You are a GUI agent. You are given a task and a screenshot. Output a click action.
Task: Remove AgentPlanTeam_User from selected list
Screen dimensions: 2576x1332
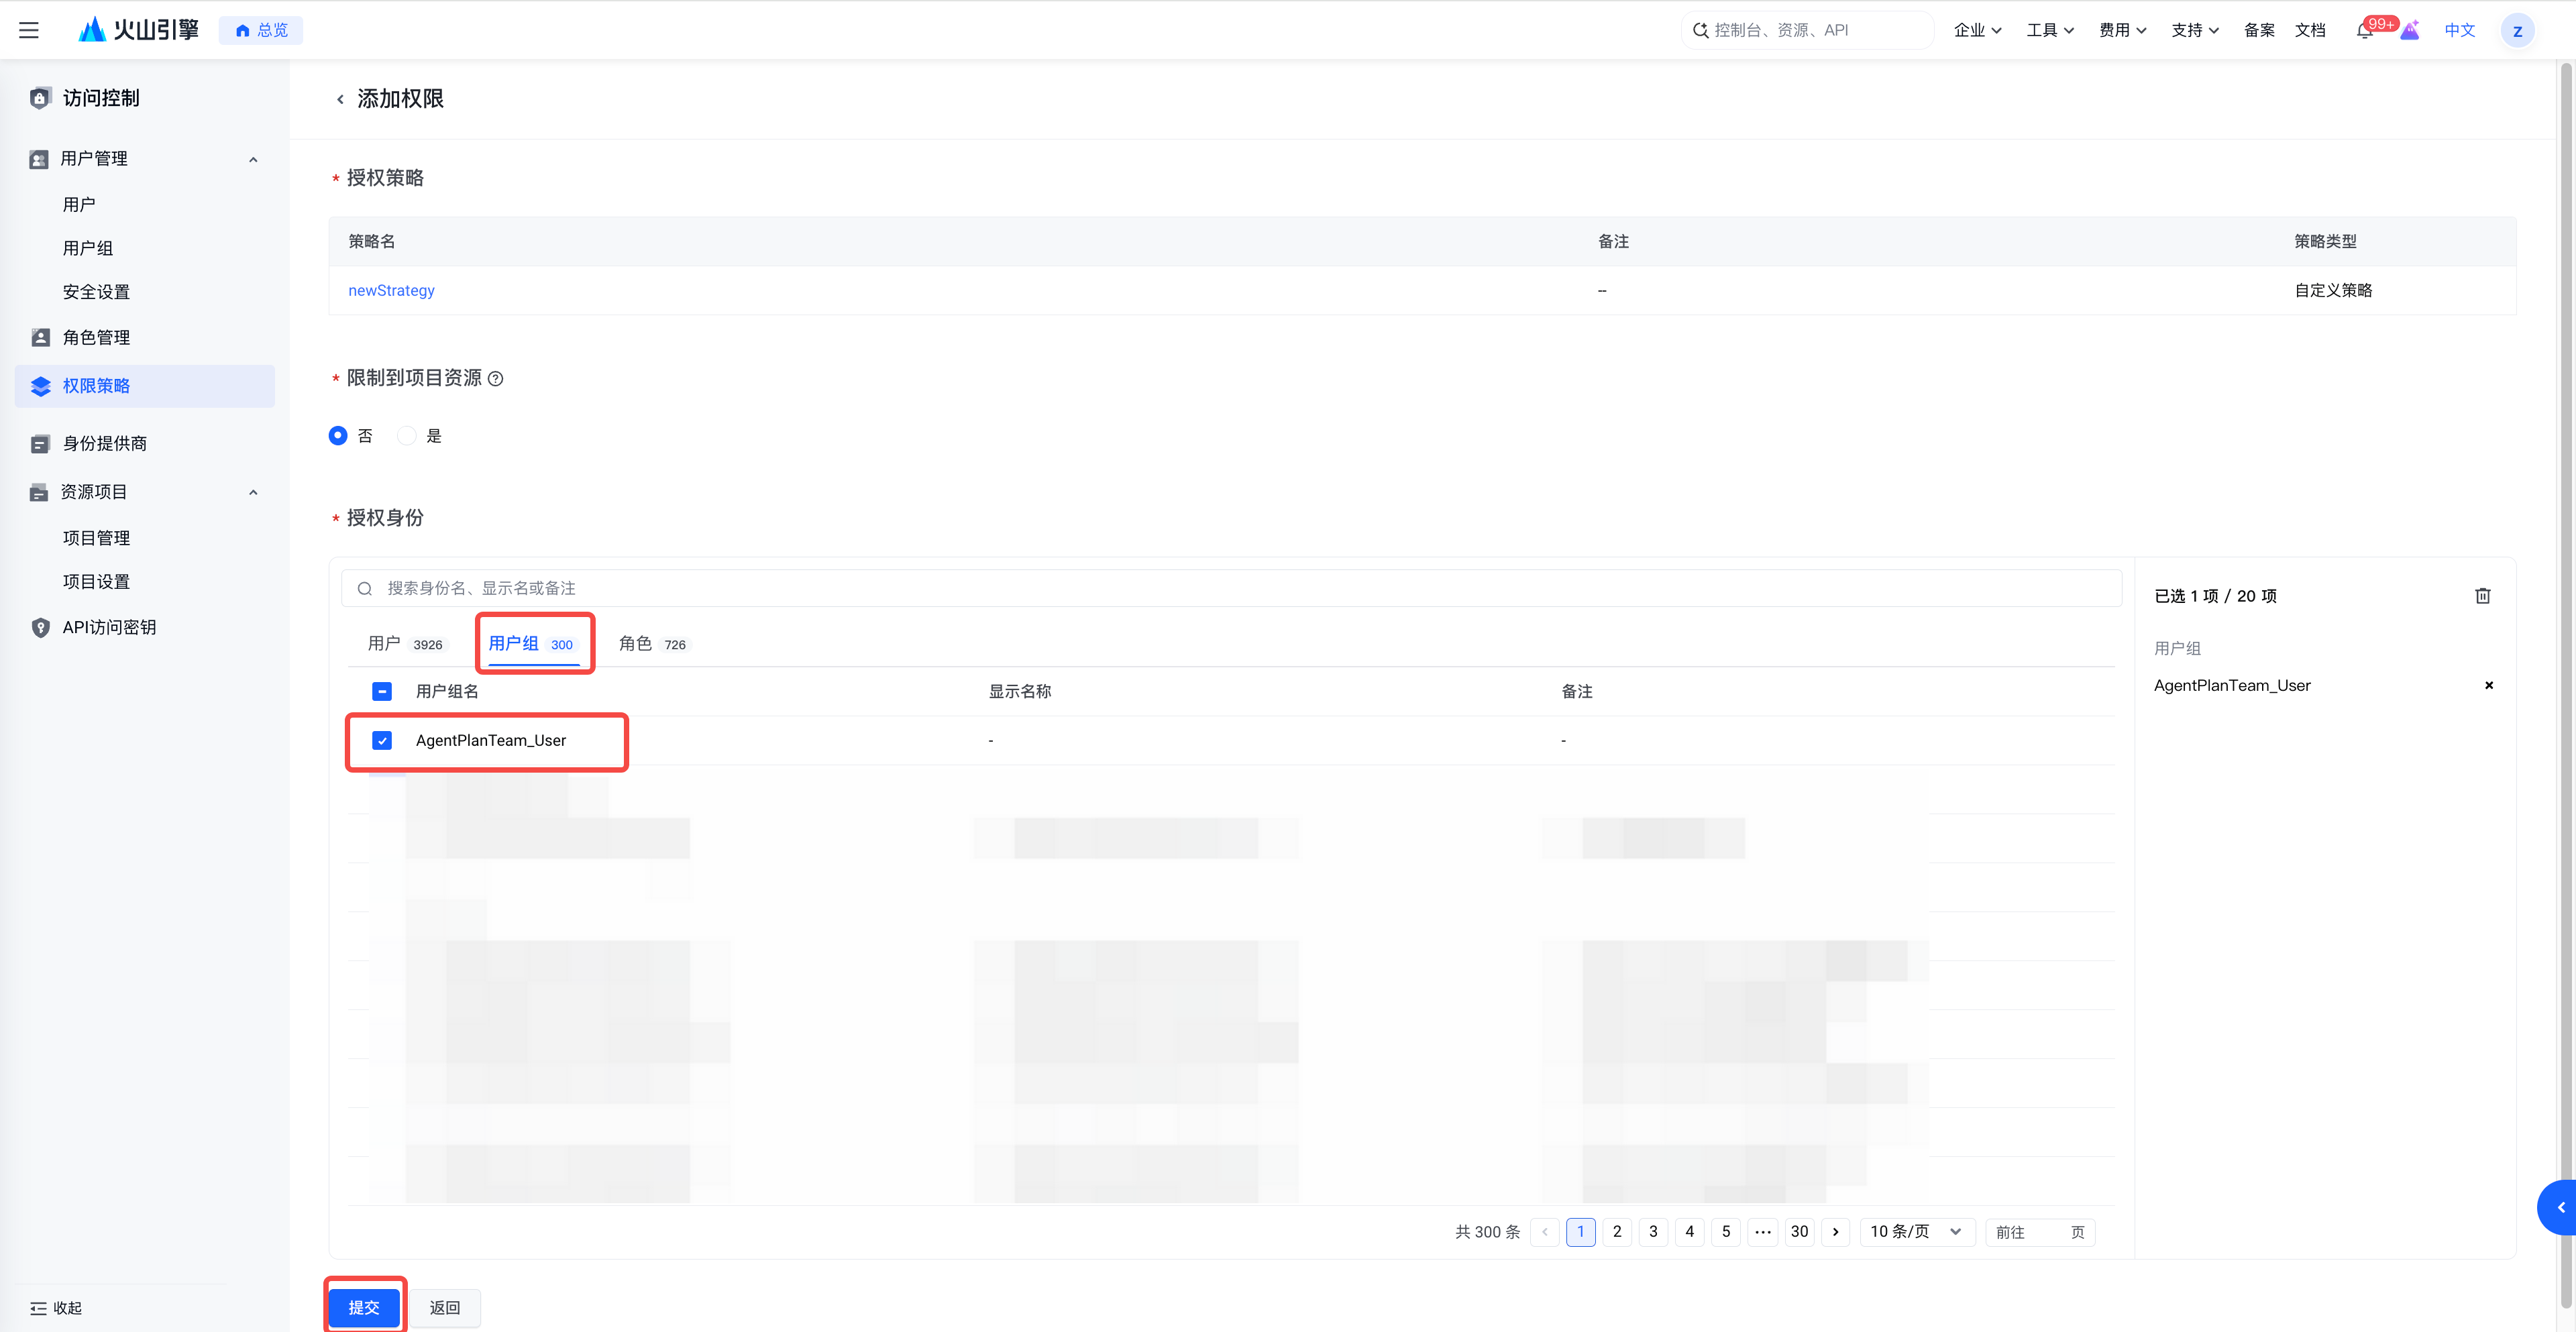coord(2489,685)
